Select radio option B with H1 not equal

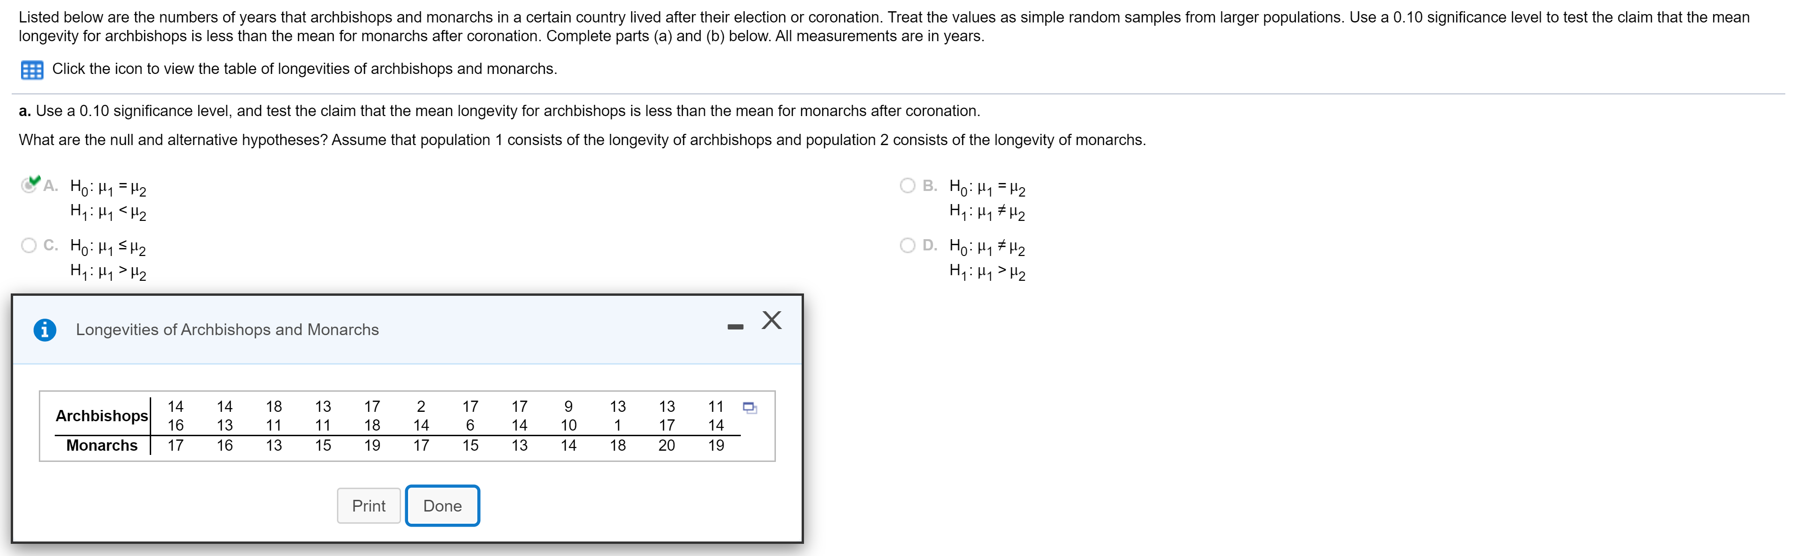(x=907, y=185)
